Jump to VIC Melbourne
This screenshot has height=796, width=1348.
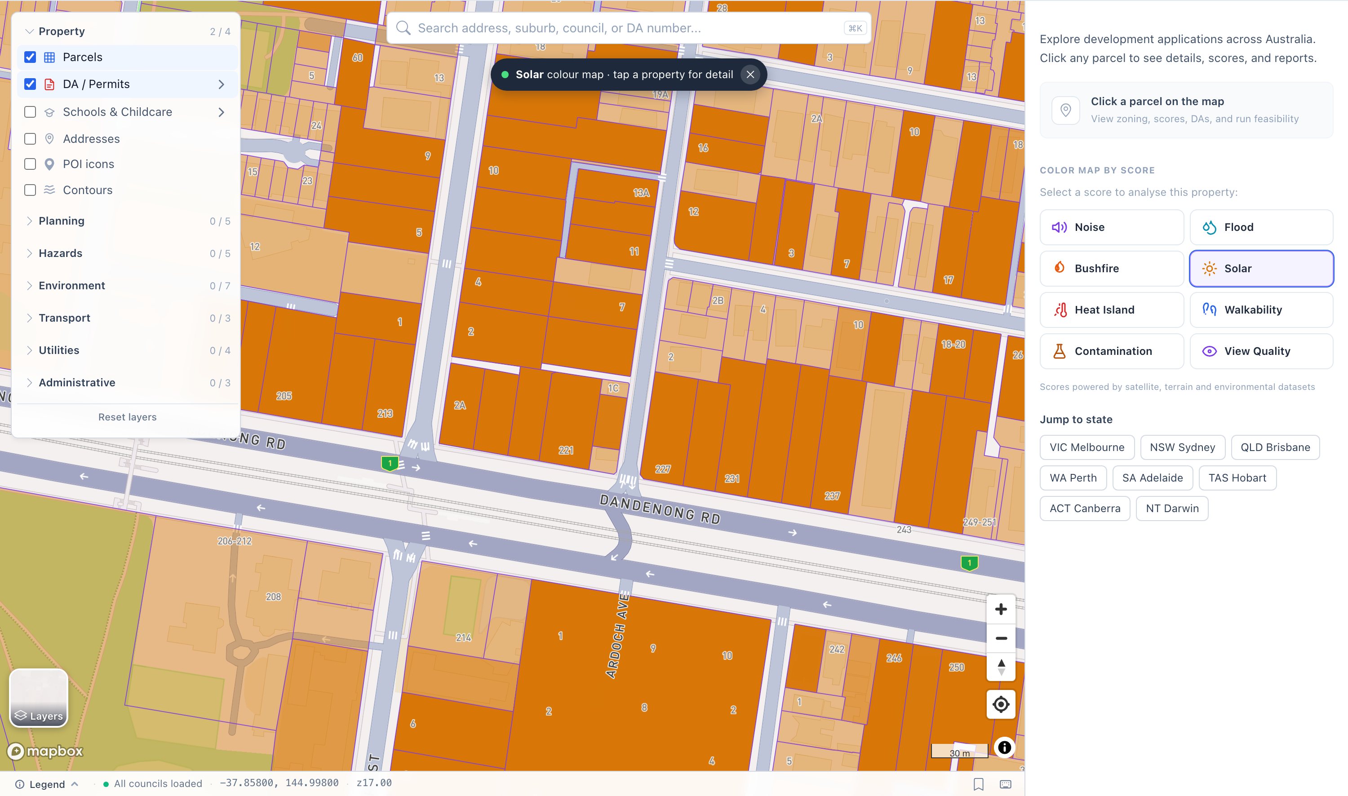[x=1087, y=447]
